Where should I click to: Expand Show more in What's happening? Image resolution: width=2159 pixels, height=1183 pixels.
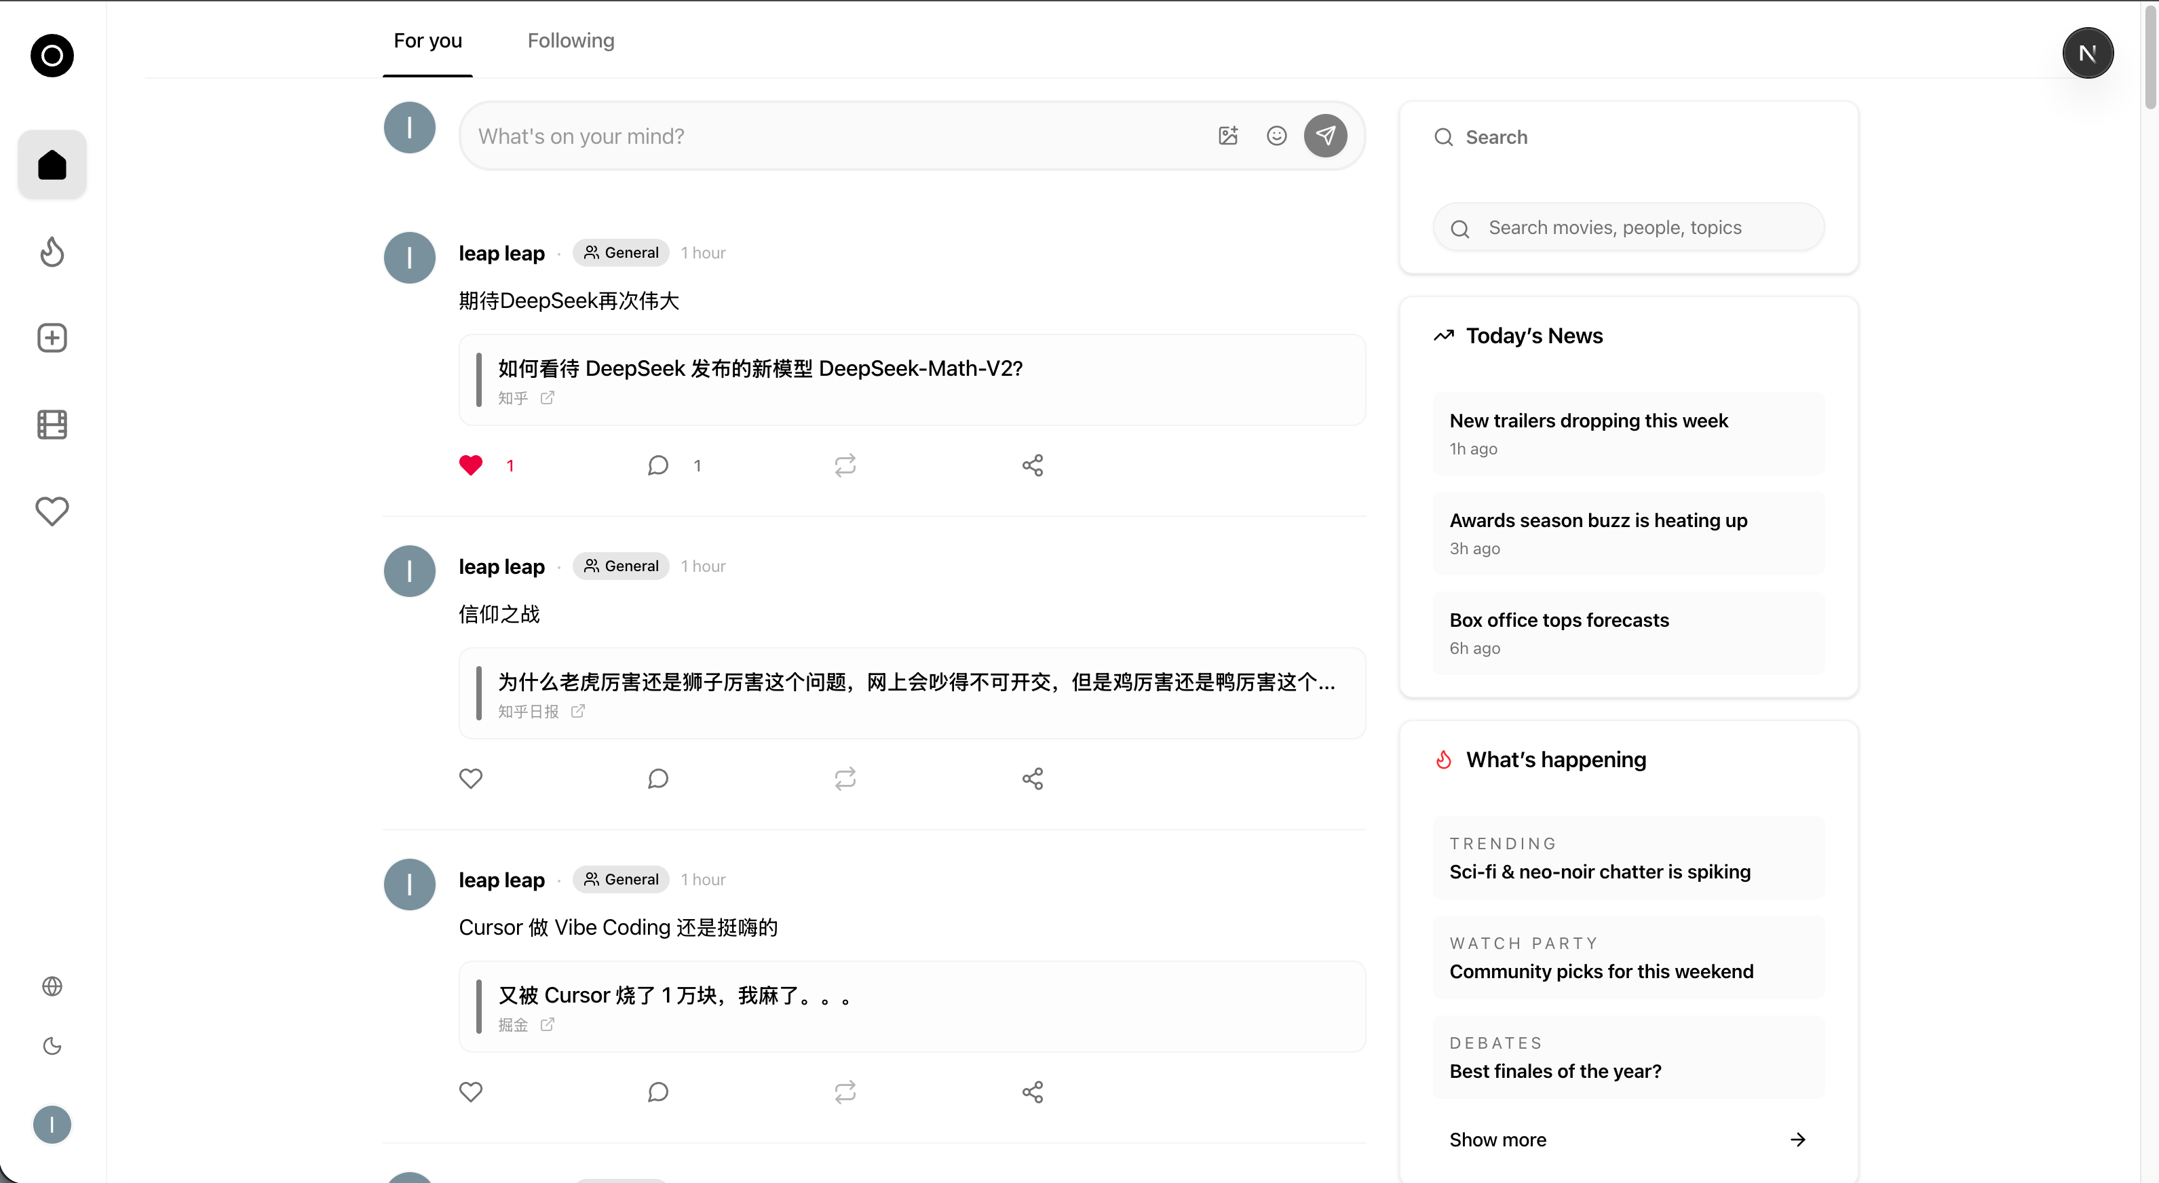click(1627, 1140)
